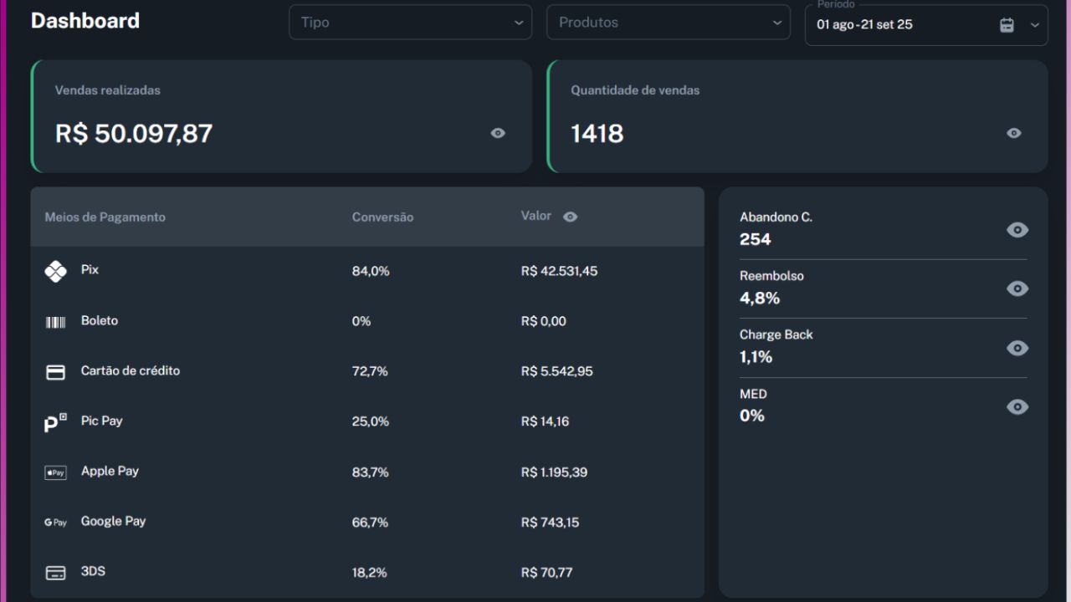Click the 3DS card icon
This screenshot has height=602, width=1071.
tap(55, 572)
